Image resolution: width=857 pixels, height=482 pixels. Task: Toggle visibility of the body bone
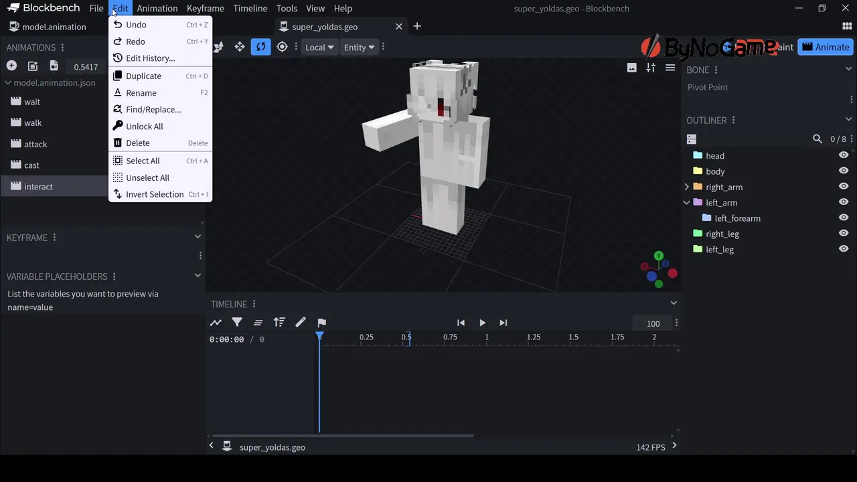[x=844, y=171]
